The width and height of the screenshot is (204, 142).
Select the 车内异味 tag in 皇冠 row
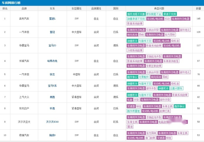coord(170,35)
